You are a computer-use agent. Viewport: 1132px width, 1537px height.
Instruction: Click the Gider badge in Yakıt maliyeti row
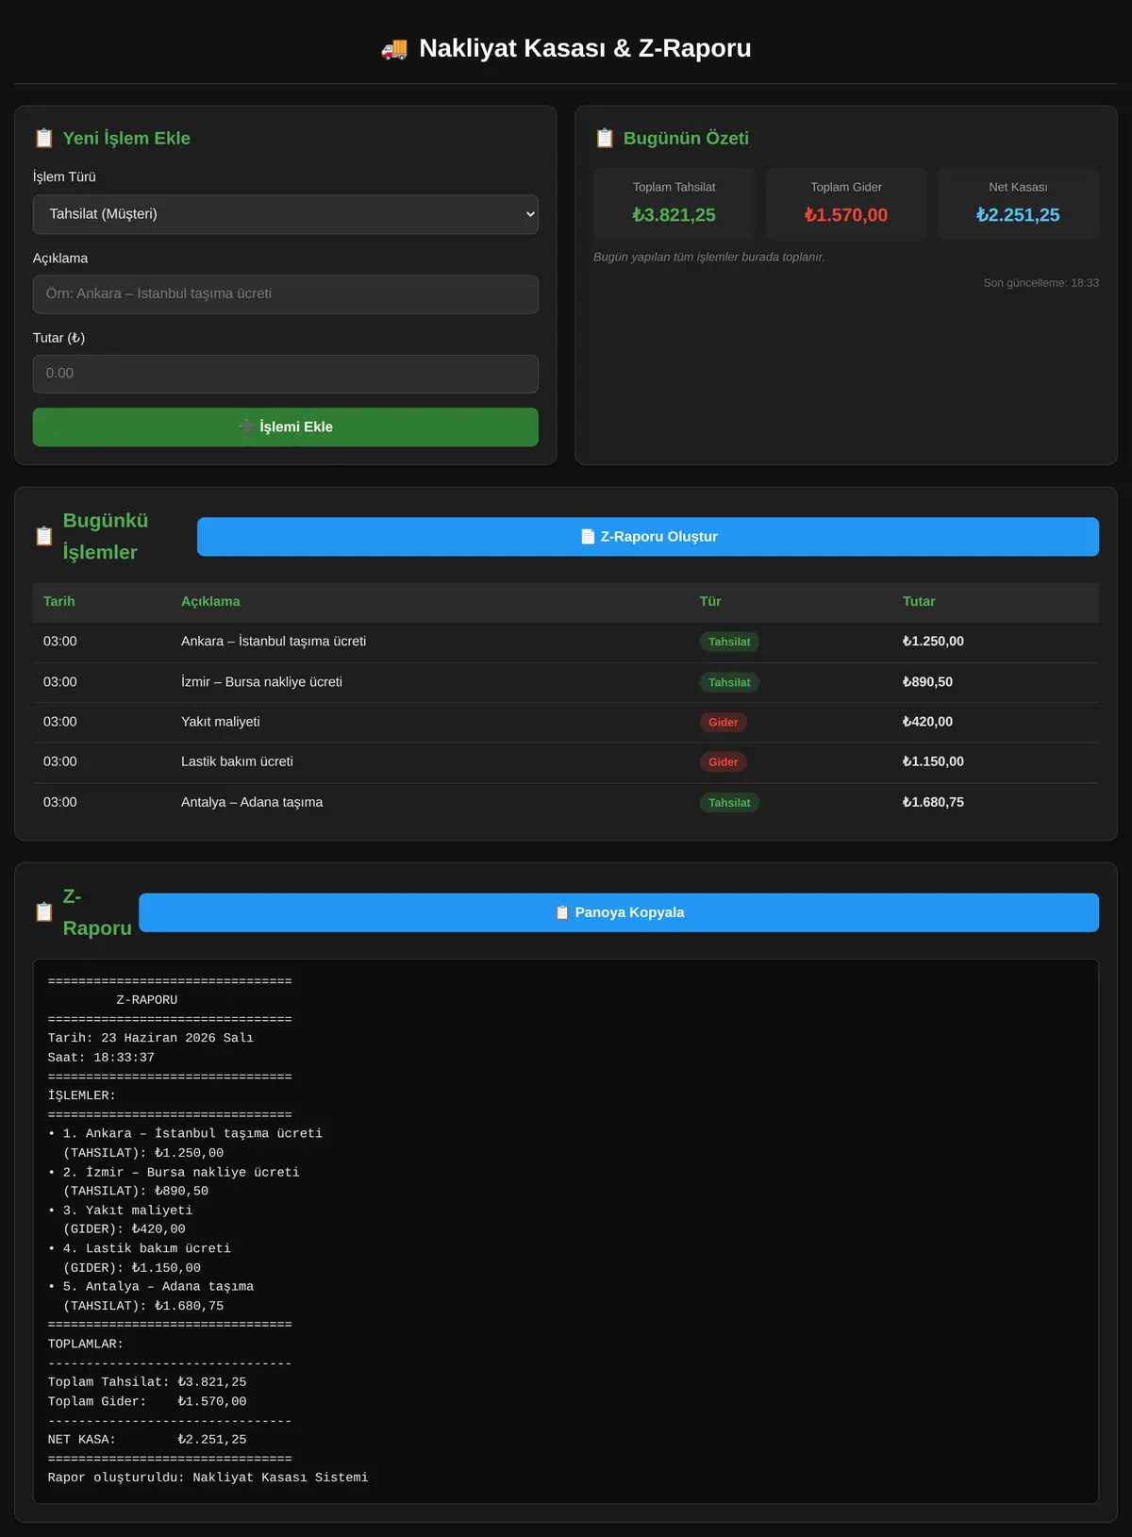click(724, 723)
